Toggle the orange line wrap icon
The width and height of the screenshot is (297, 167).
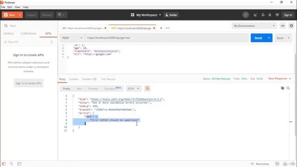point(147,89)
